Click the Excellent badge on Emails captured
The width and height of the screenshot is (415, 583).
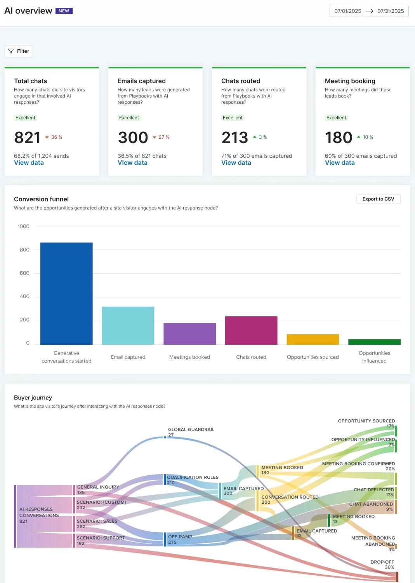[x=129, y=118]
